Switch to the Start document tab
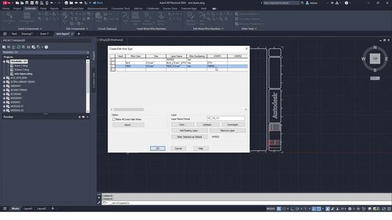Viewport: 392px width, 220px height. coord(14,34)
